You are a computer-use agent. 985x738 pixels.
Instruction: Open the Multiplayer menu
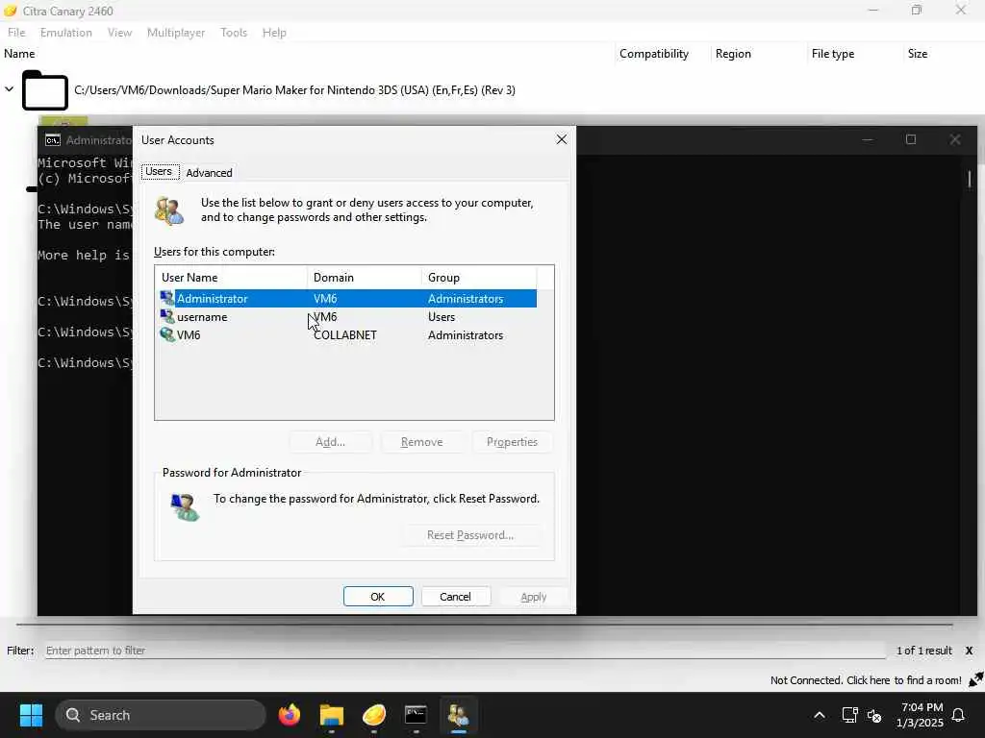click(x=176, y=33)
